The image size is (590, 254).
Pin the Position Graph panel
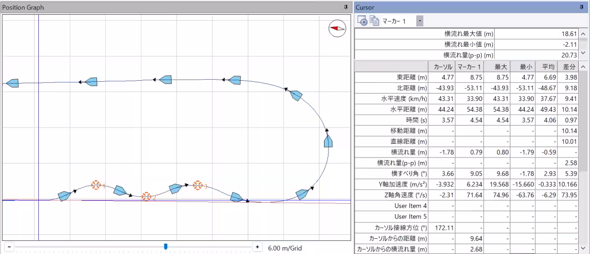pos(346,7)
